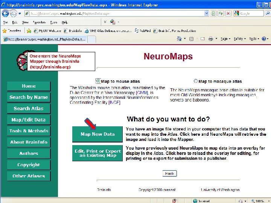This screenshot has height=203, width=271.
Task: Click the browser Back arrow button
Action: click(5, 13)
